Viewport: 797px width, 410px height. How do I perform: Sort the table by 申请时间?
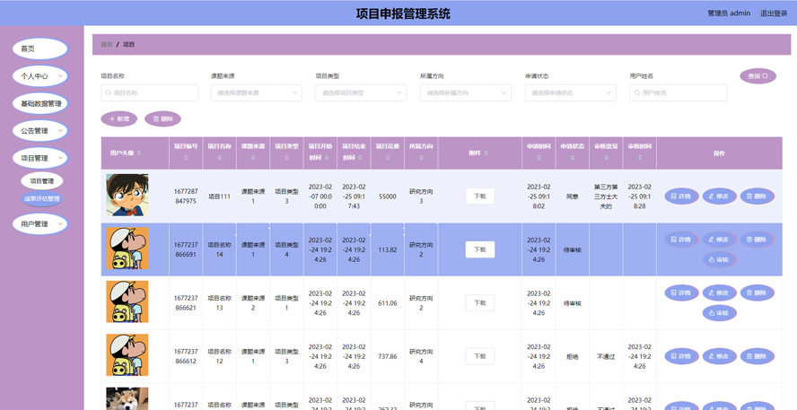click(x=539, y=153)
